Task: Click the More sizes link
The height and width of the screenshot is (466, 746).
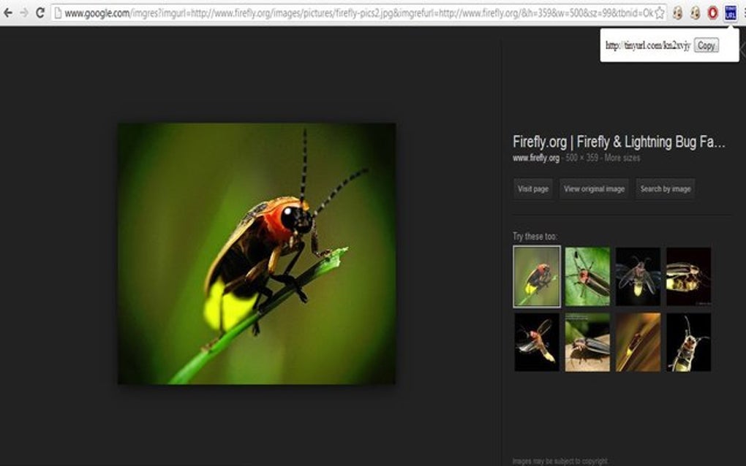Action: (x=622, y=157)
